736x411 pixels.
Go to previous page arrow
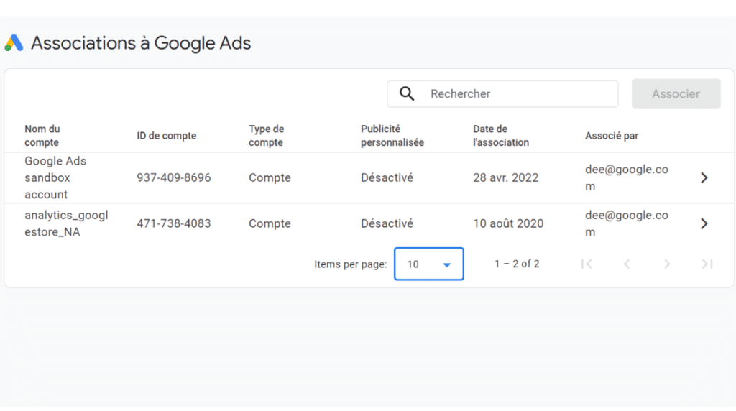(x=627, y=264)
